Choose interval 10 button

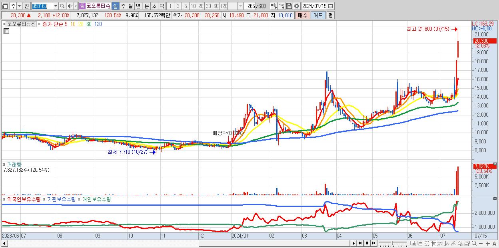(194, 6)
